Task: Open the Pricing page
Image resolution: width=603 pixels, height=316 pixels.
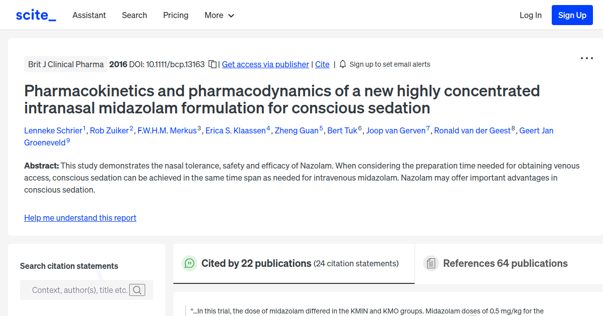Action: coord(175,15)
